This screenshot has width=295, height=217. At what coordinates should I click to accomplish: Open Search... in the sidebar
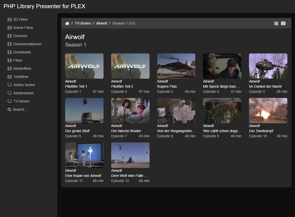pos(20,109)
